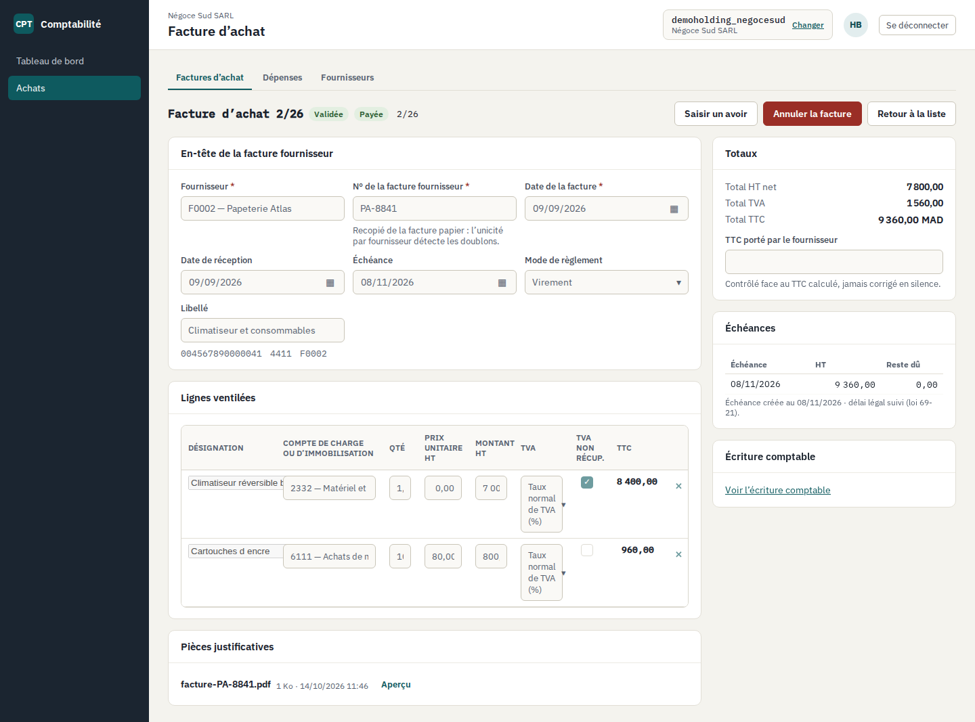Viewport: 975px width, 722px height.
Task: Click the Payée status badge
Action: point(371,114)
